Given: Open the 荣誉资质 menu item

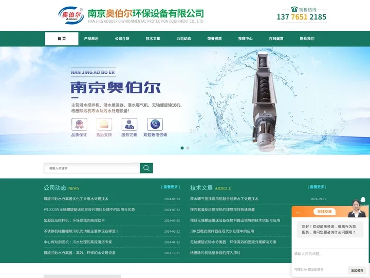Looking at the screenshot, I should 214,39.
